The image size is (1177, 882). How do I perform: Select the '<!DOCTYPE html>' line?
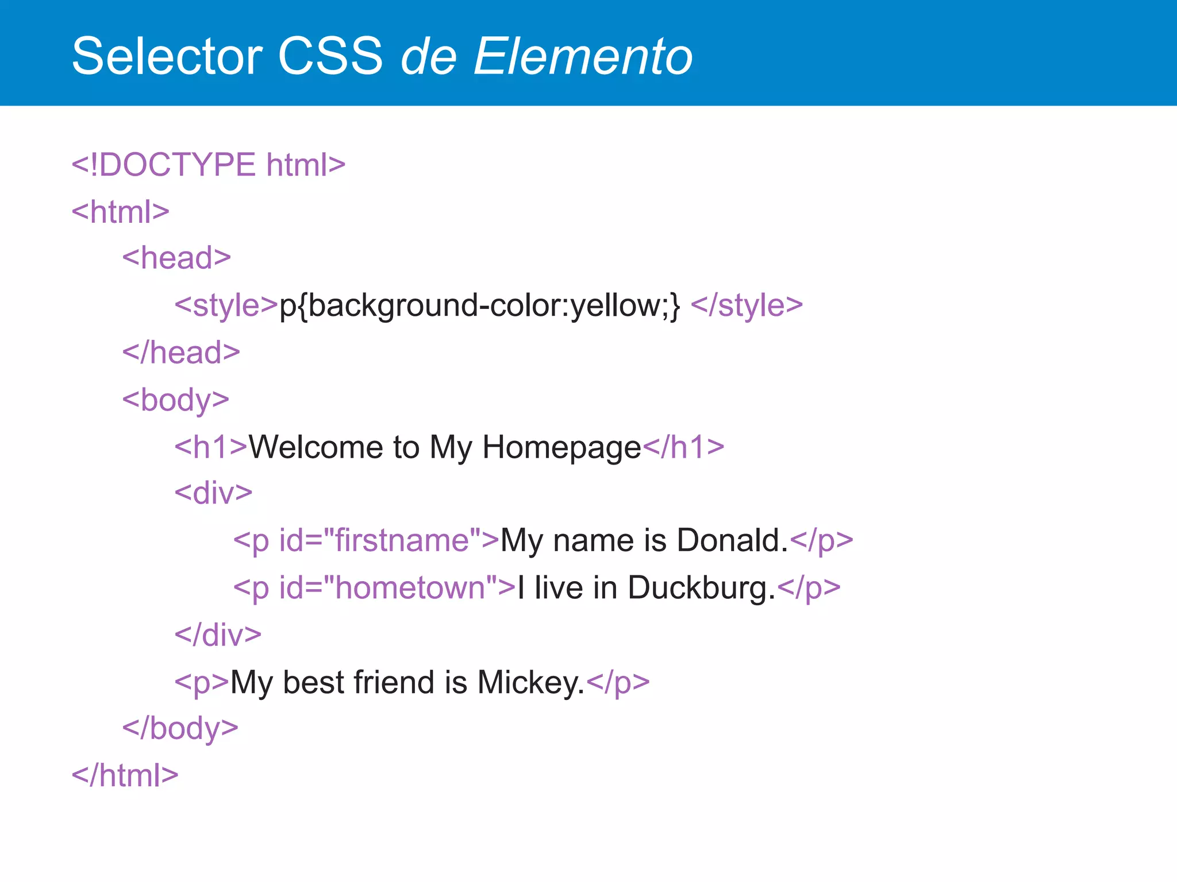pyautogui.click(x=209, y=165)
